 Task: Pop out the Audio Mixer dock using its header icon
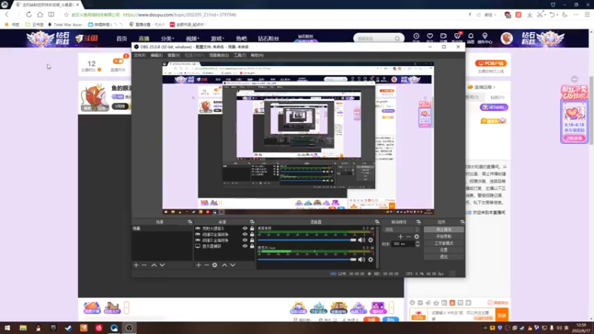[377, 222]
